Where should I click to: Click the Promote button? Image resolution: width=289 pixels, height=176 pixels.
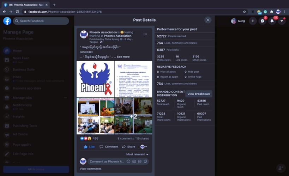tap(36, 169)
